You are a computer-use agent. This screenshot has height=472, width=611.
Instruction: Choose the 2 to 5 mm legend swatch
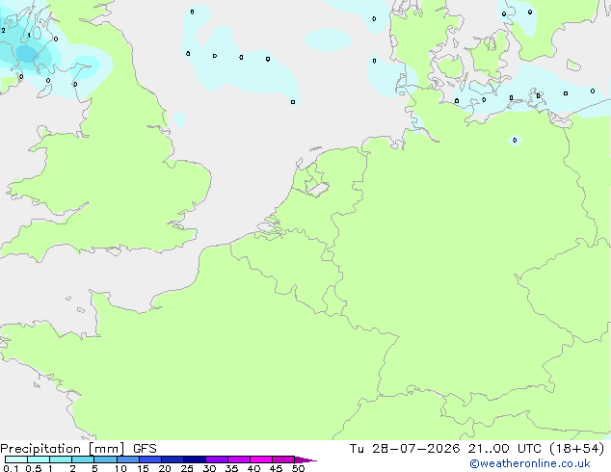click(83, 459)
